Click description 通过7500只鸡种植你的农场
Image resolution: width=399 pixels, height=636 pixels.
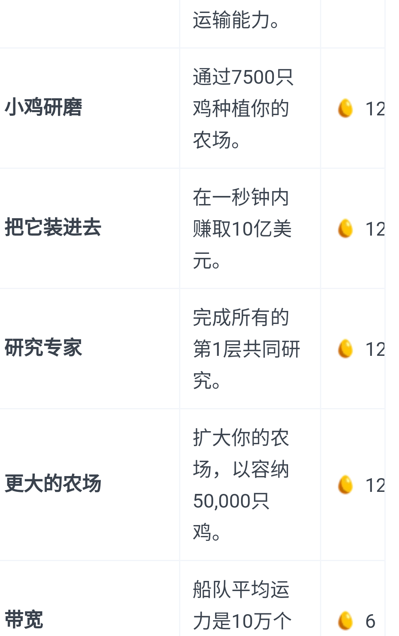coord(243,108)
